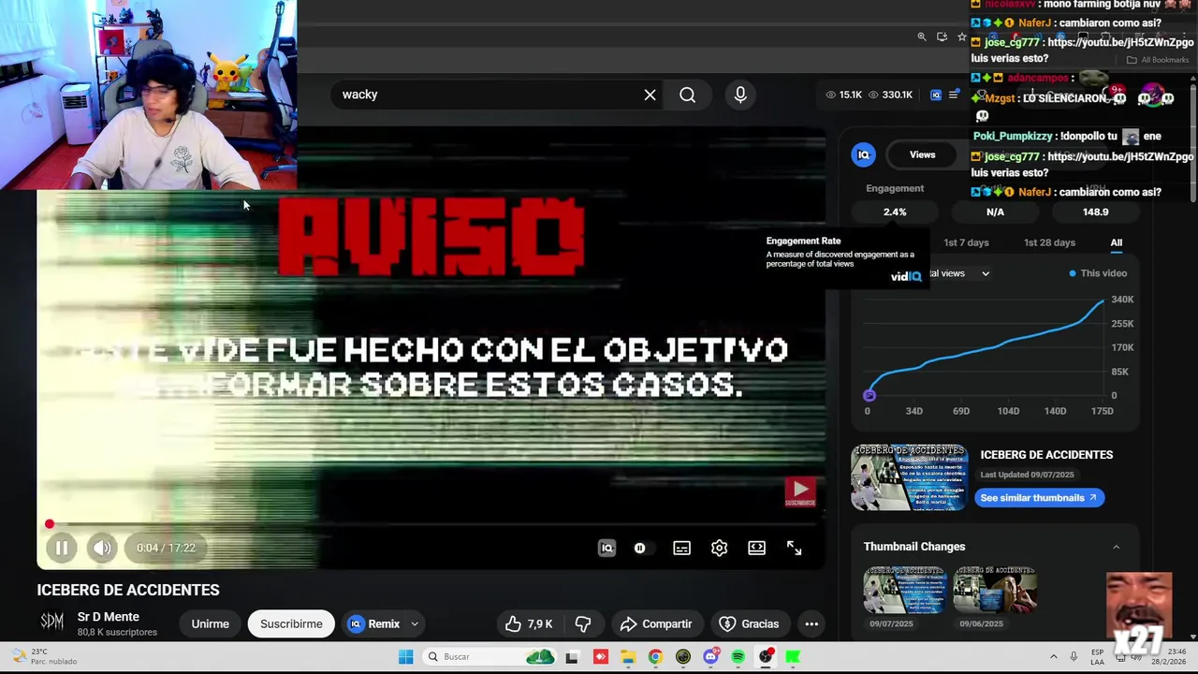Viewport: 1198px width, 674px height.
Task: Open the ICEBERG DE ACCIDENTES thumbnail preview
Action: [x=909, y=477]
